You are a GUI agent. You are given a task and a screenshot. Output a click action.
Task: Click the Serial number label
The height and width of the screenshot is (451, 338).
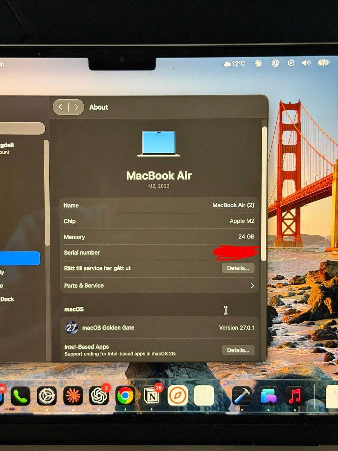82,252
